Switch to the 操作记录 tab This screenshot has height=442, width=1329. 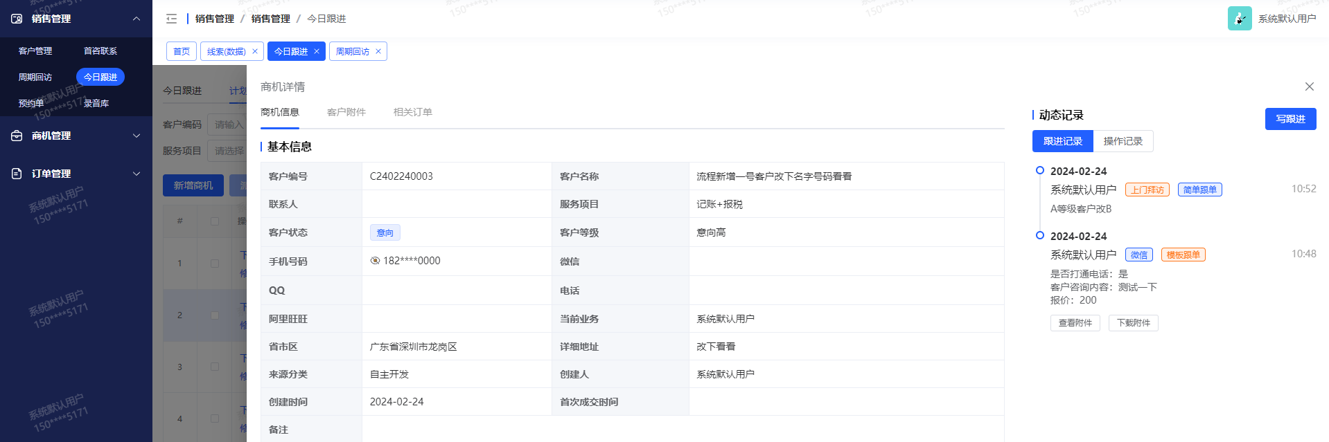[1123, 141]
